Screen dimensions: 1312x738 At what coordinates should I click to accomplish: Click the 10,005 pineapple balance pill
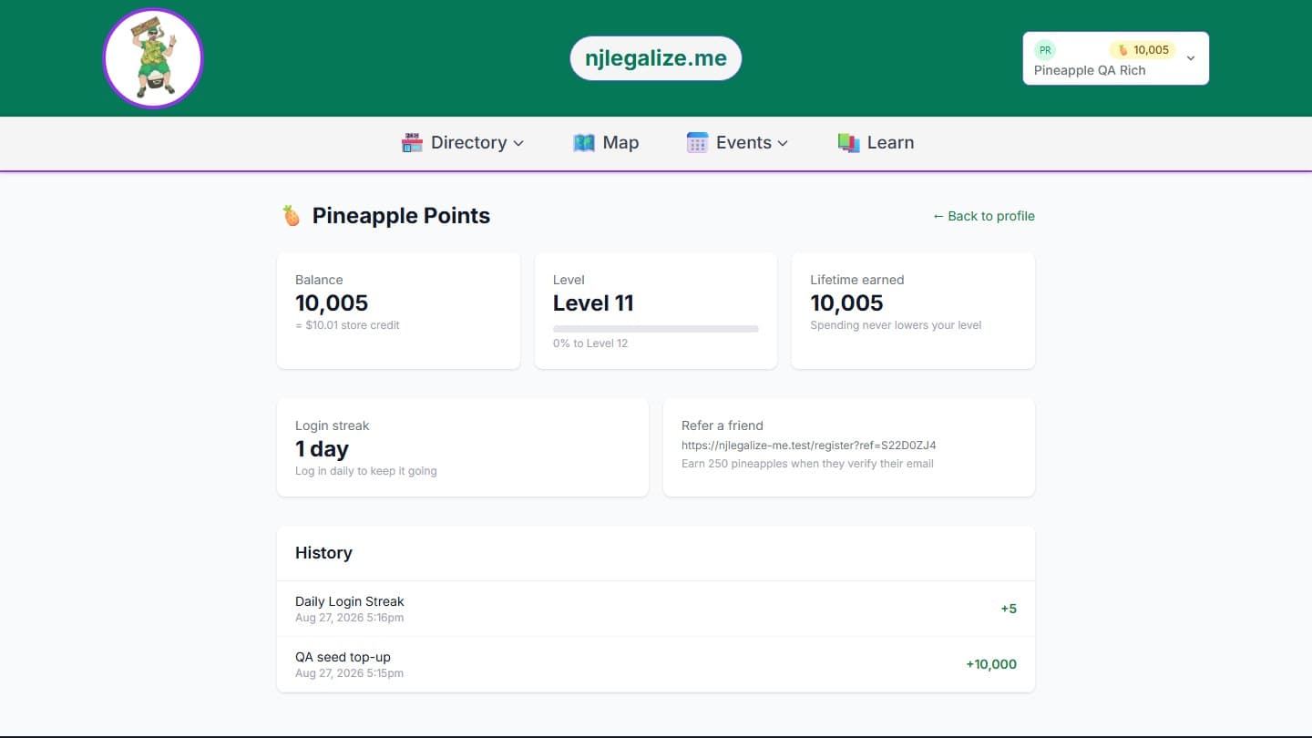point(1143,50)
